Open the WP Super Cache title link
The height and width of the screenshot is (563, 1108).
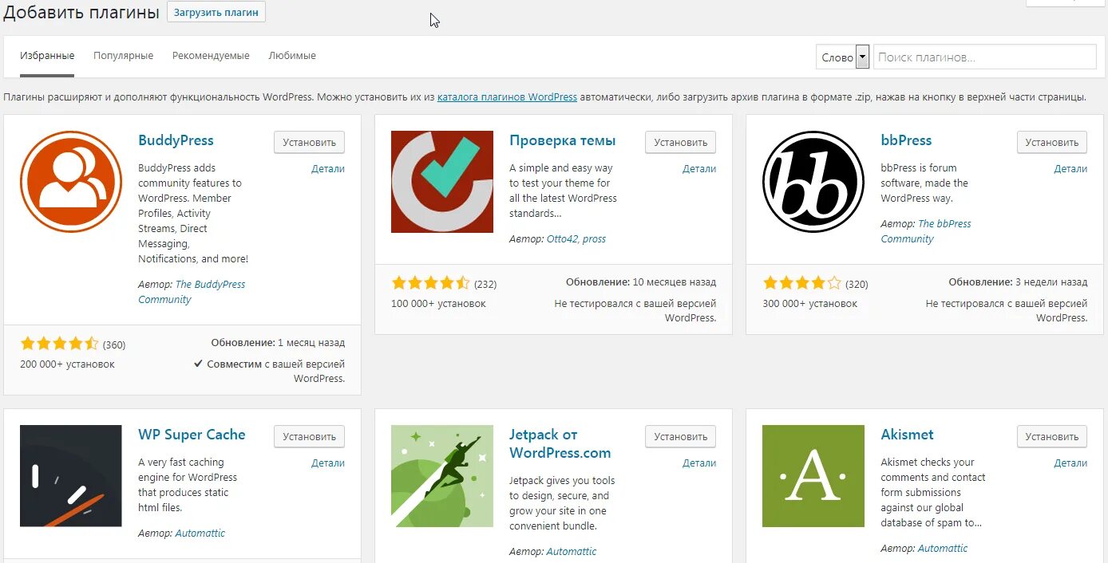pos(192,435)
